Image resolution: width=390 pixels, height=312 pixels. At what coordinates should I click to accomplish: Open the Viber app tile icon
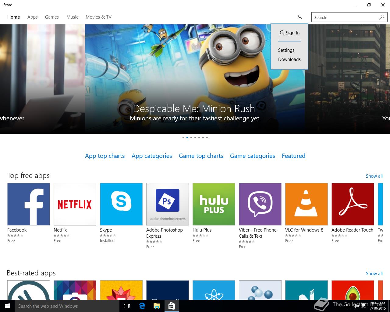click(x=260, y=204)
